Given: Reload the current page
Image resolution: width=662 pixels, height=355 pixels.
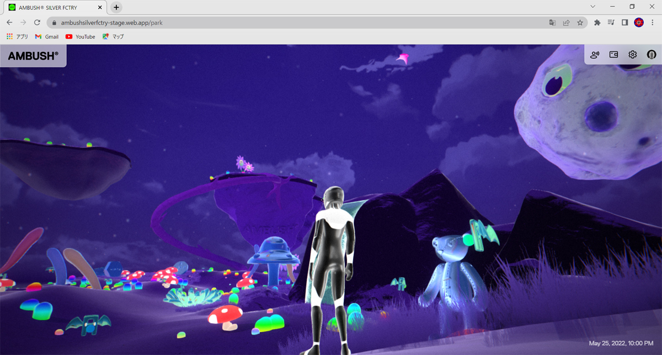Looking at the screenshot, I should (37, 23).
